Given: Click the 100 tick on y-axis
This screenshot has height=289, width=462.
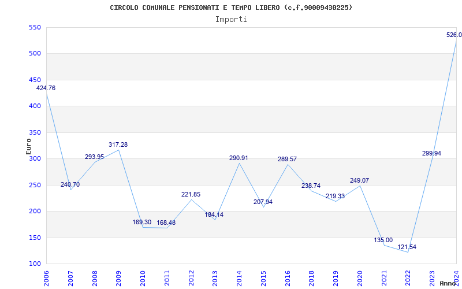Looking at the screenshot, I should tap(35, 264).
